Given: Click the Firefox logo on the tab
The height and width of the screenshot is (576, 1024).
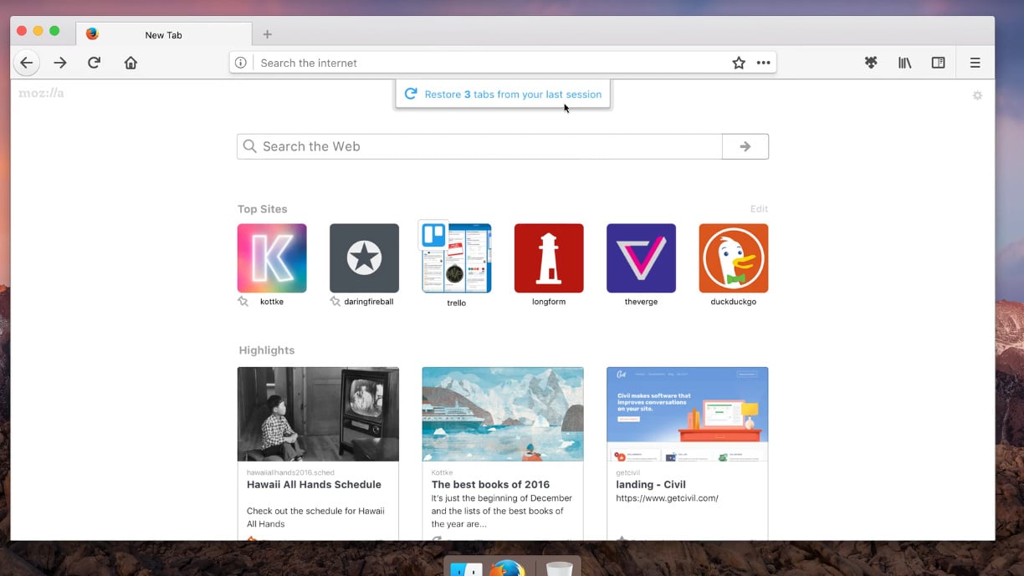Looking at the screenshot, I should (x=92, y=34).
